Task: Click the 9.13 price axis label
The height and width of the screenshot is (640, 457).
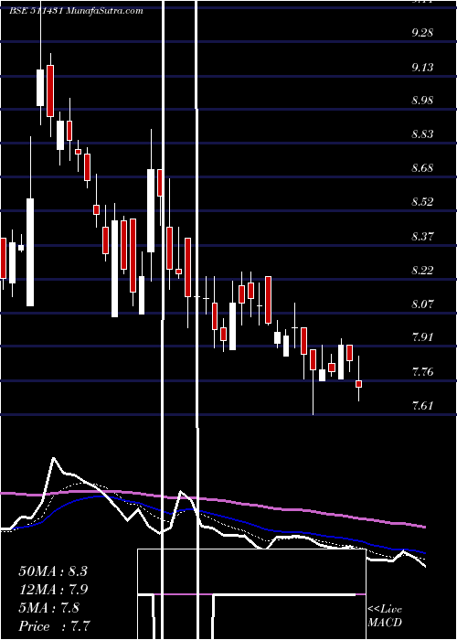Action: pyautogui.click(x=422, y=67)
